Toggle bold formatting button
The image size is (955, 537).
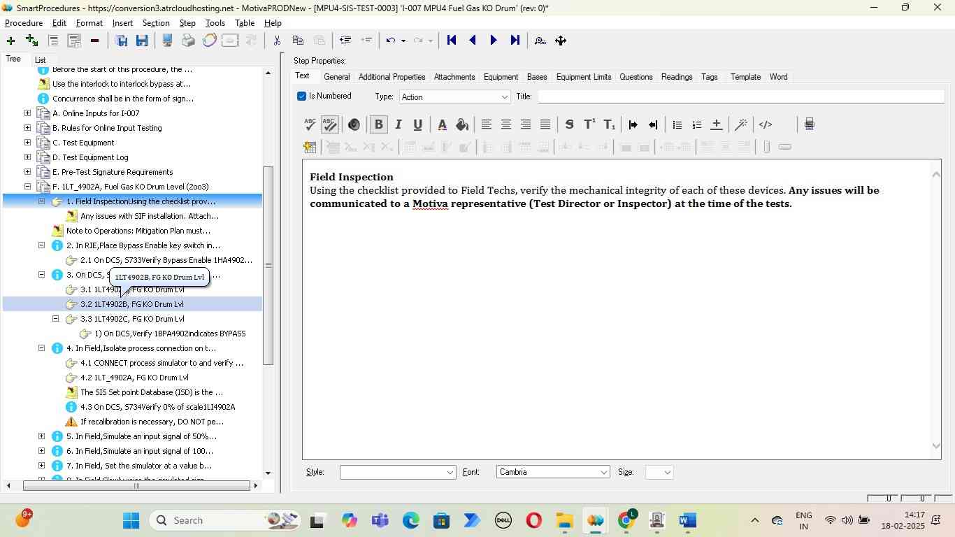[x=378, y=124]
